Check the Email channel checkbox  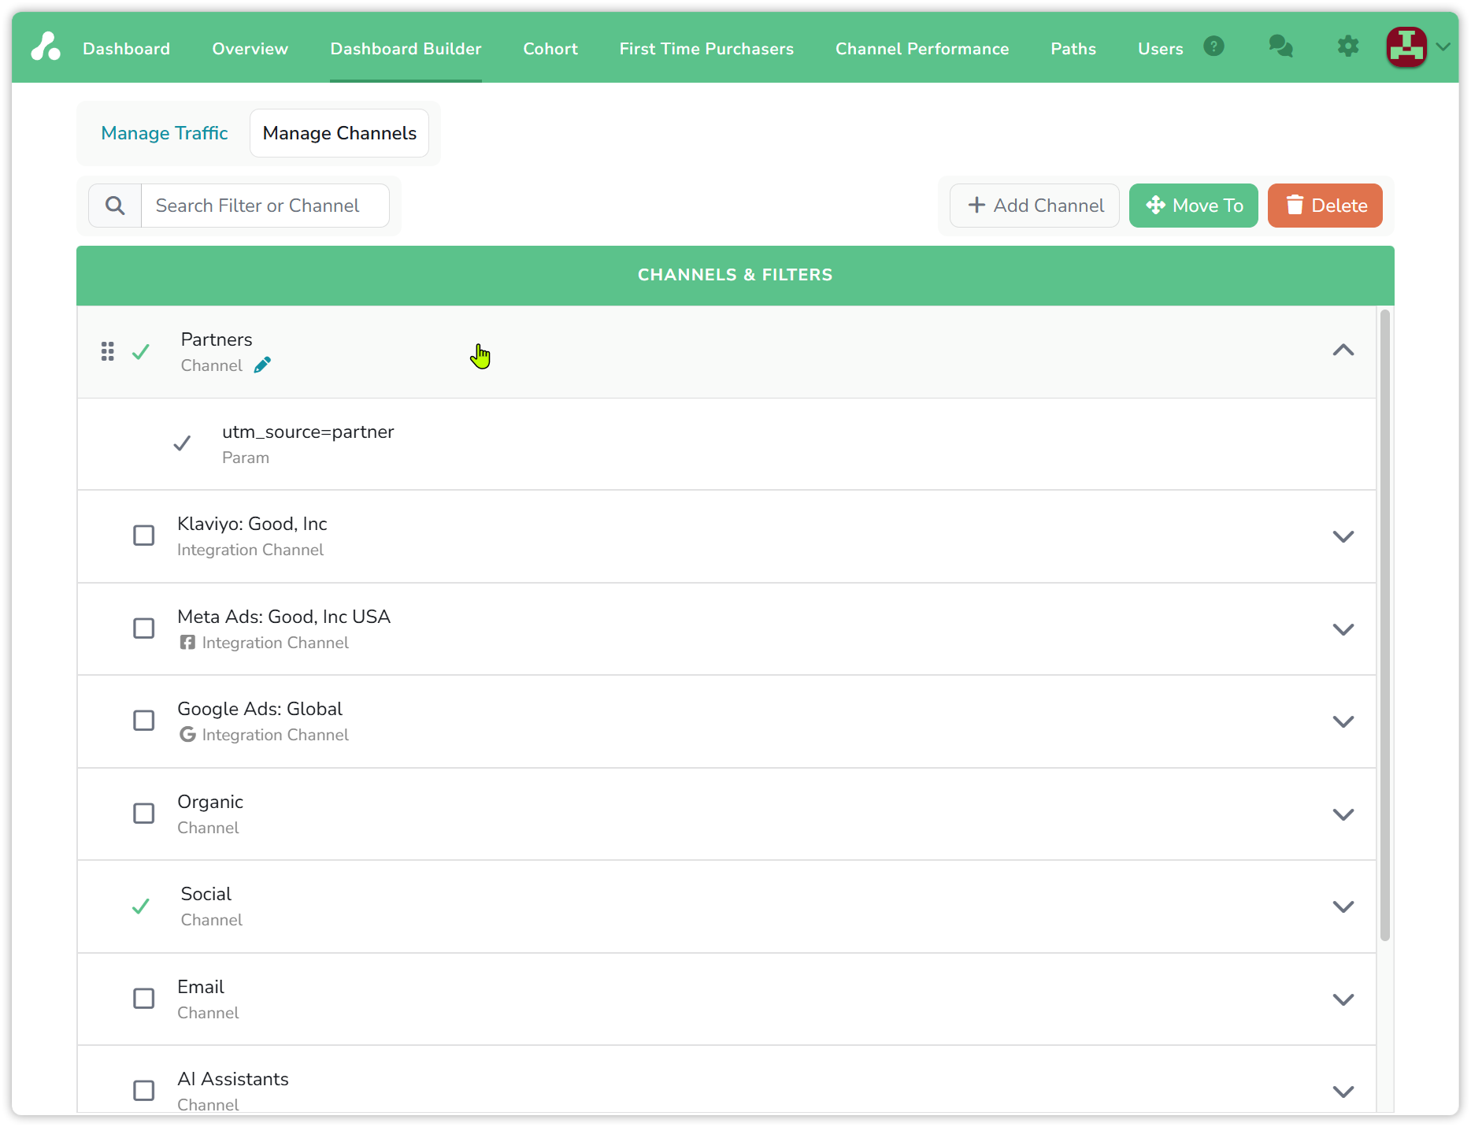pyautogui.click(x=144, y=999)
